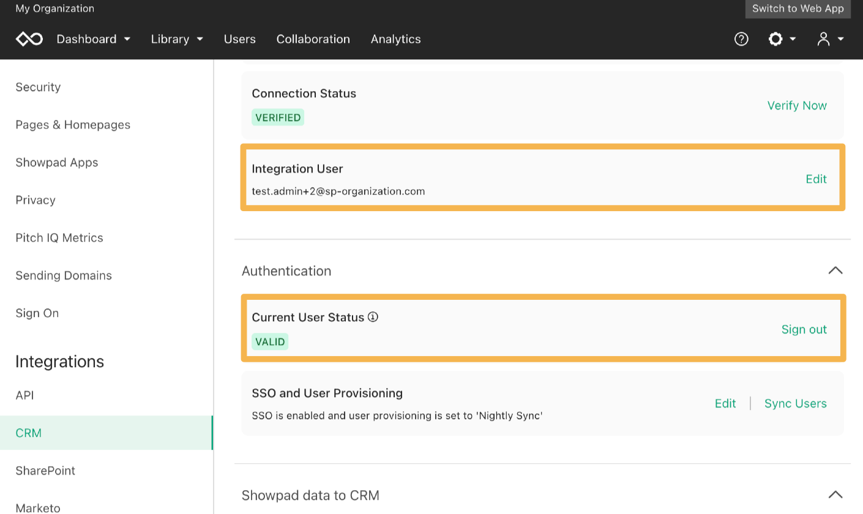
Task: Expand the Dashboard dropdown
Action: click(94, 39)
